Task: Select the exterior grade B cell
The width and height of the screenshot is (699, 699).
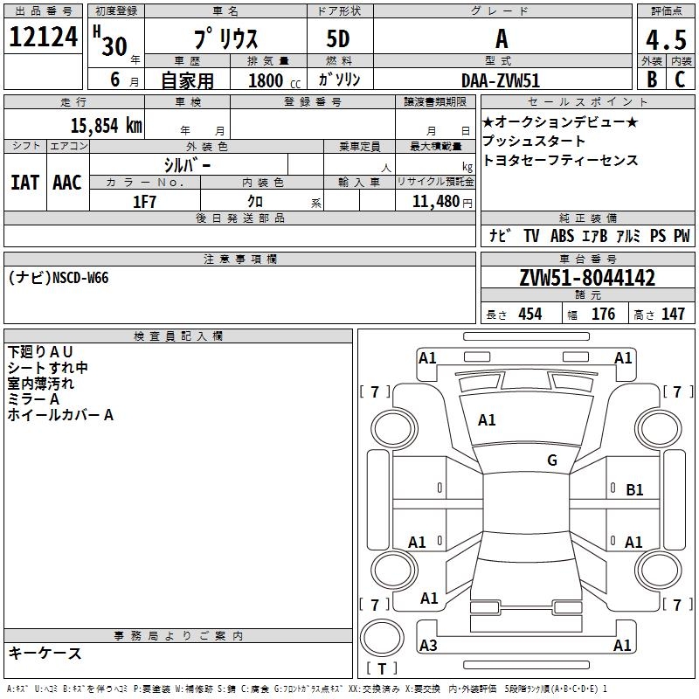Action: click(x=651, y=79)
